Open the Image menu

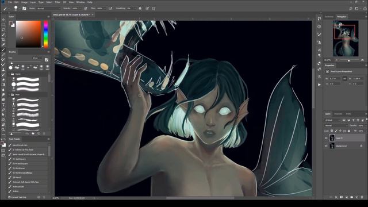coord(24,2)
